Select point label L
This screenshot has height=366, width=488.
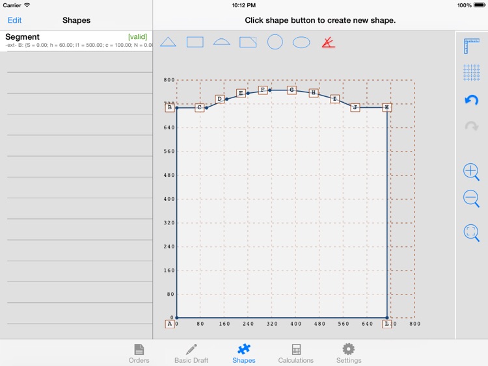pyautogui.click(x=387, y=324)
